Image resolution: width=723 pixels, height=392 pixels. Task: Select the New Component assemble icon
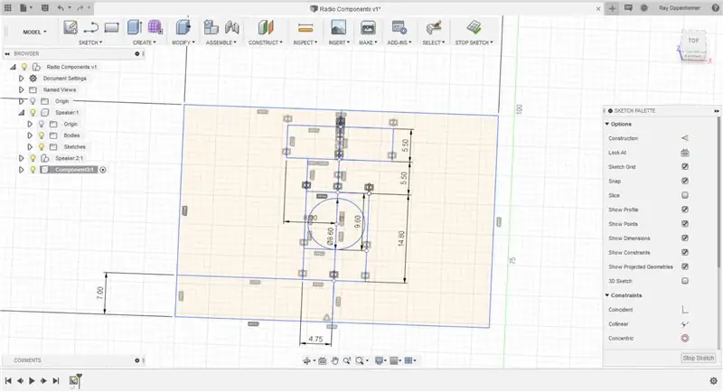pyautogui.click(x=211, y=27)
